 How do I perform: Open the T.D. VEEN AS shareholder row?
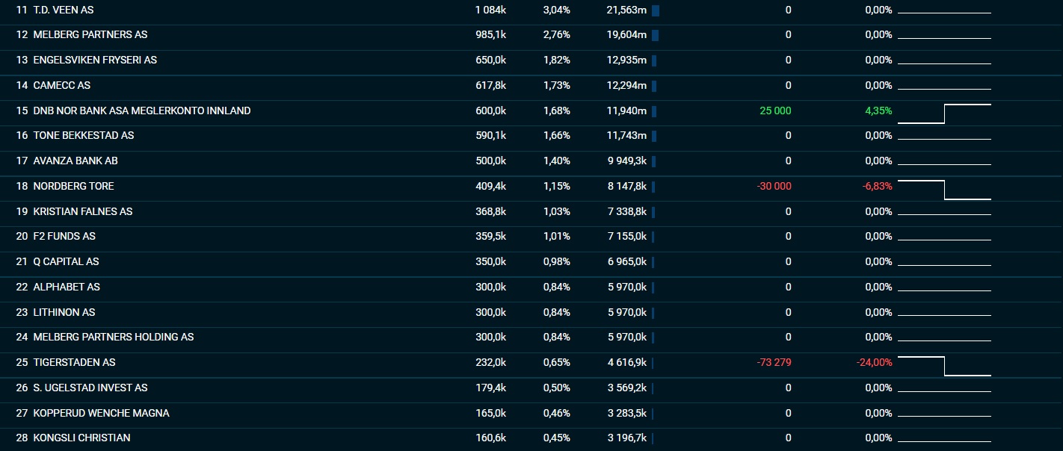[x=531, y=10]
